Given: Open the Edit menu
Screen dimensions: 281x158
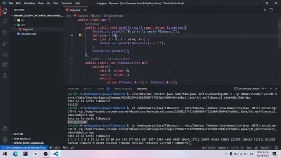Looking at the screenshot, I should point(18,3).
